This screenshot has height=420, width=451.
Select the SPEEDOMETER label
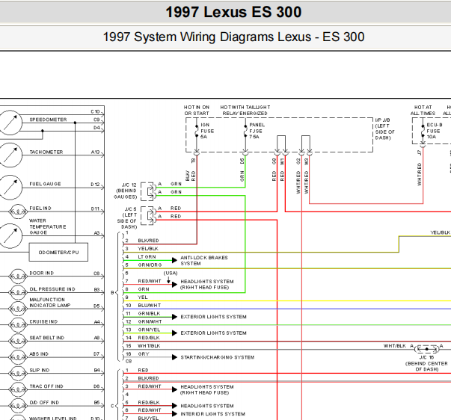tap(48, 120)
